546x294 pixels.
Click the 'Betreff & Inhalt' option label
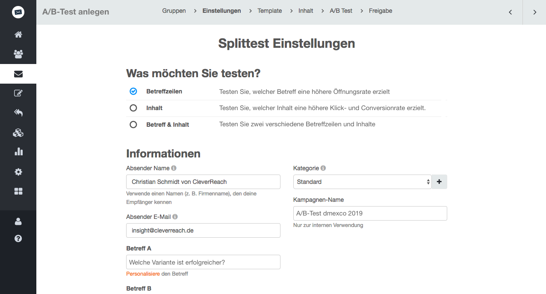pos(168,125)
